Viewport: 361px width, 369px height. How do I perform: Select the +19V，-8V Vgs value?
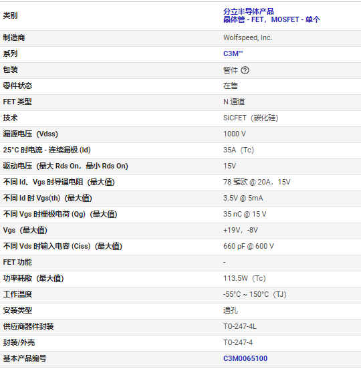pyautogui.click(x=240, y=230)
